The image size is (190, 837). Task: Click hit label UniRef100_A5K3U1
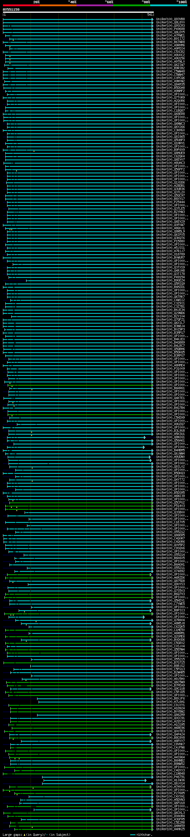170,434
